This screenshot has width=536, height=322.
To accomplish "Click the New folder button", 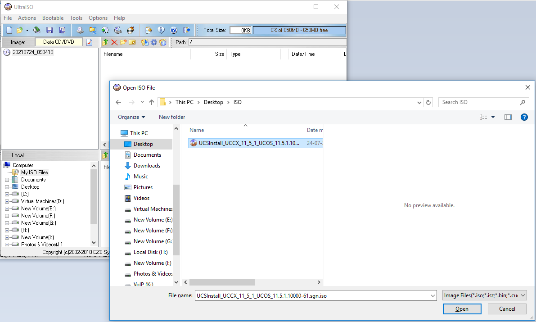I will pyautogui.click(x=172, y=117).
